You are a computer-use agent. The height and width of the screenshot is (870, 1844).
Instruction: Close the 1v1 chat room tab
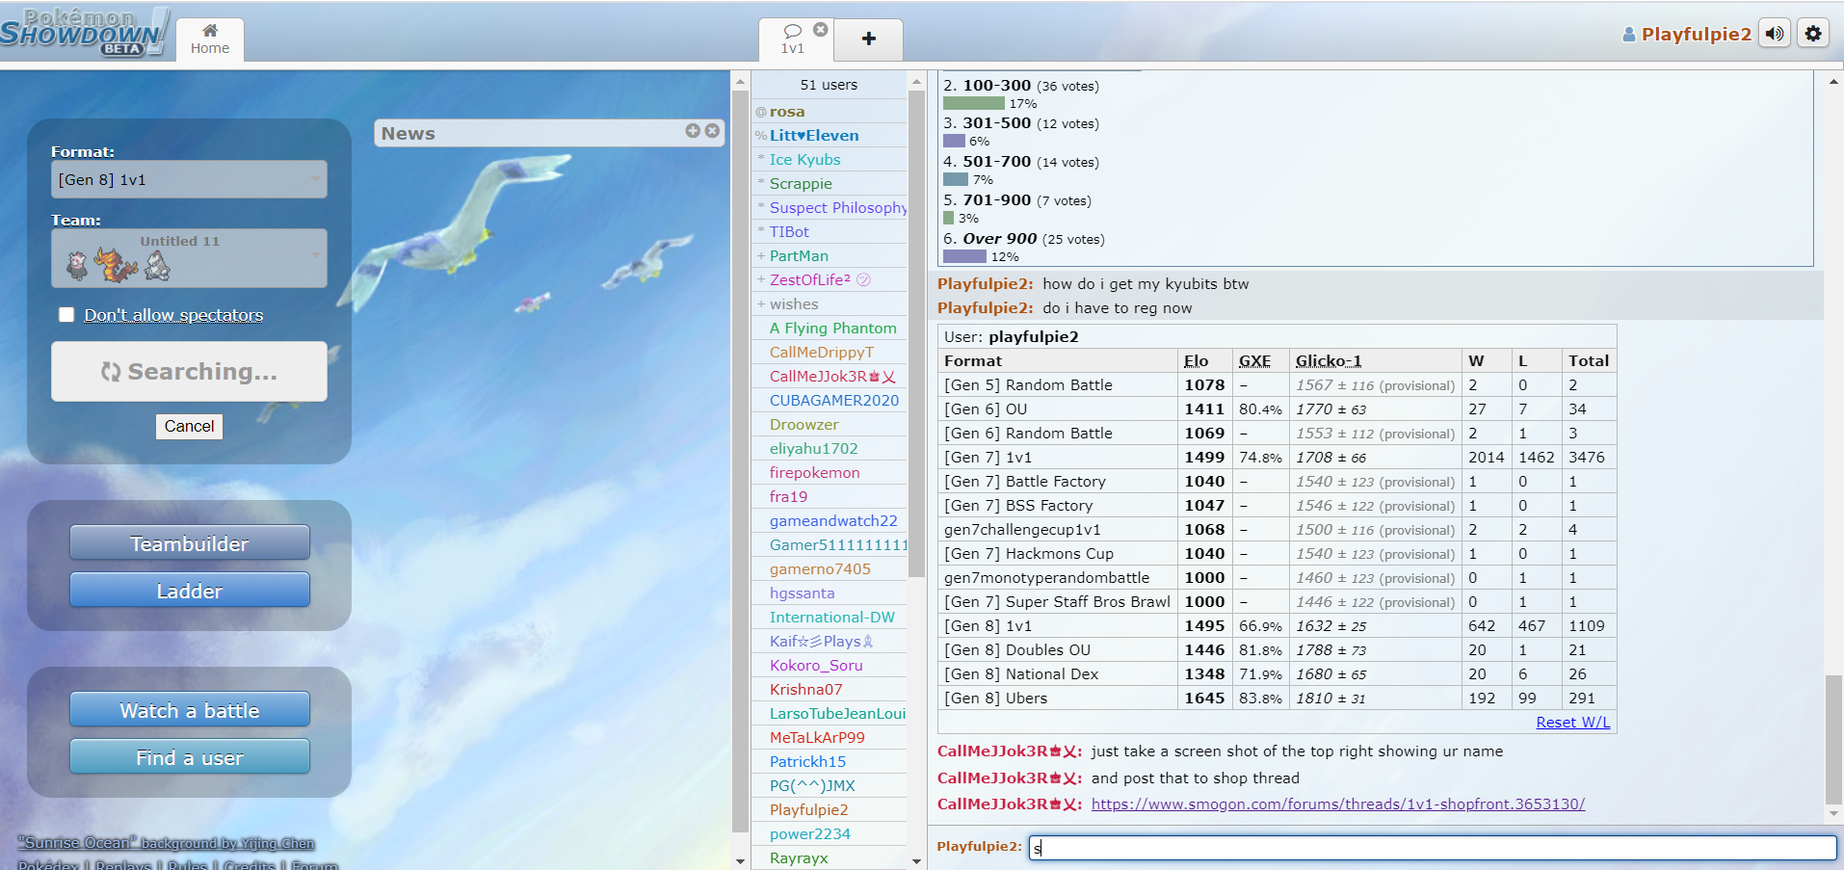pyautogui.click(x=821, y=30)
